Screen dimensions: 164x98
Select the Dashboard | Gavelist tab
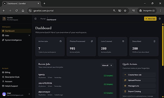[22, 3]
